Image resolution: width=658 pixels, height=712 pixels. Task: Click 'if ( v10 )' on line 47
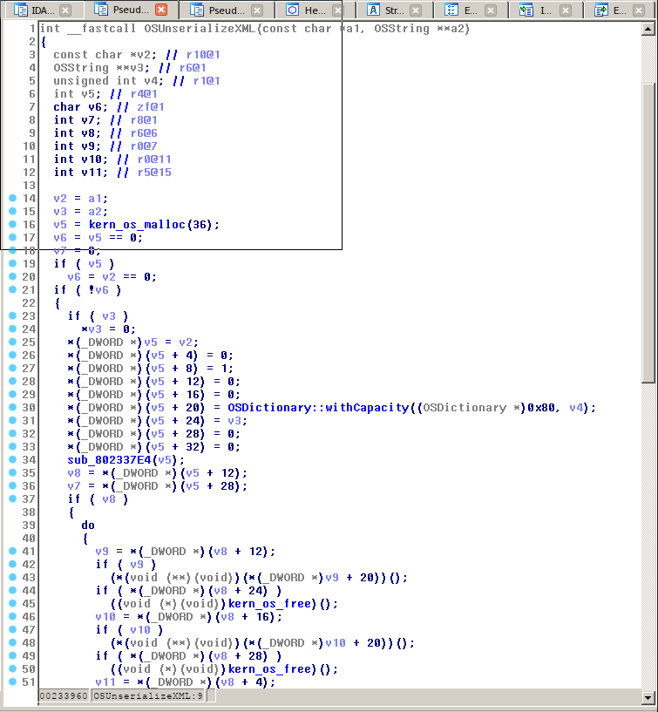pyautogui.click(x=129, y=630)
